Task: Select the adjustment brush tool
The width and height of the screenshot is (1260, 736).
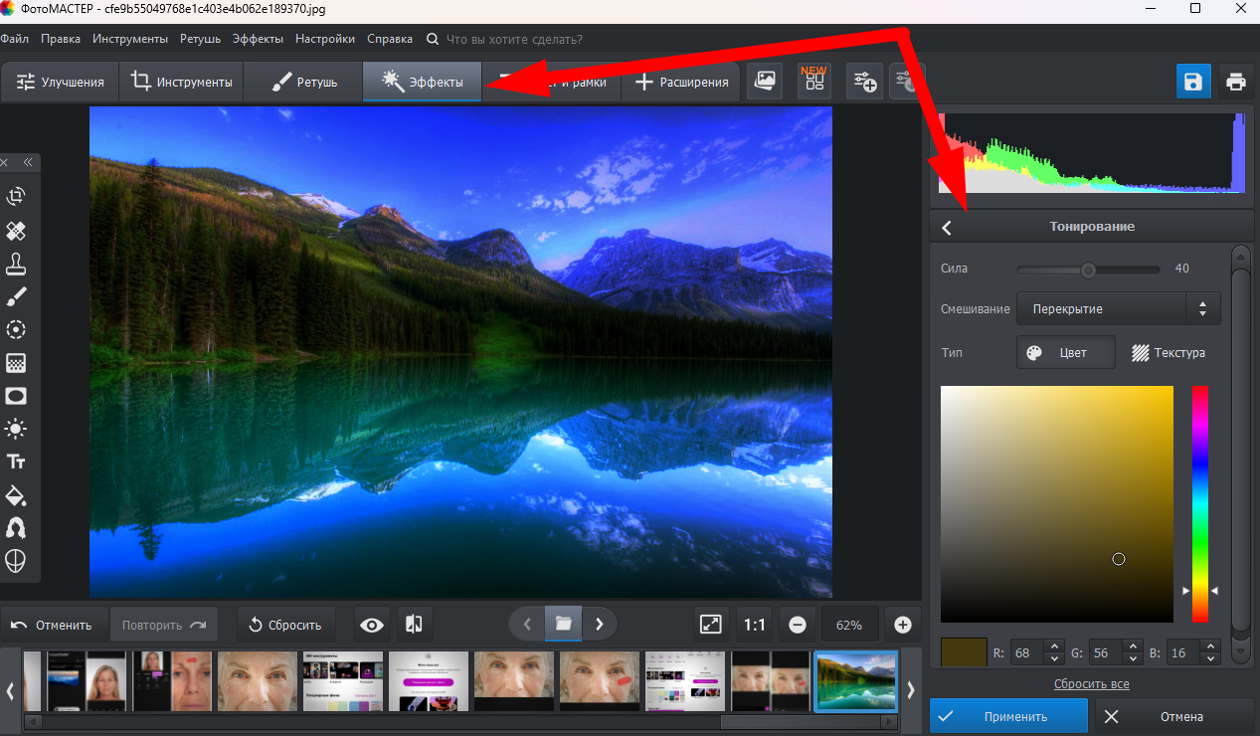Action: coord(16,296)
